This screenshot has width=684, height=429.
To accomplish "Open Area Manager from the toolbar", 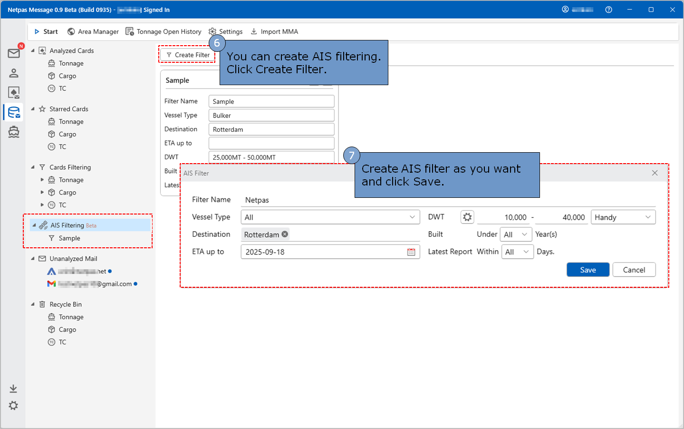I will 93,31.
